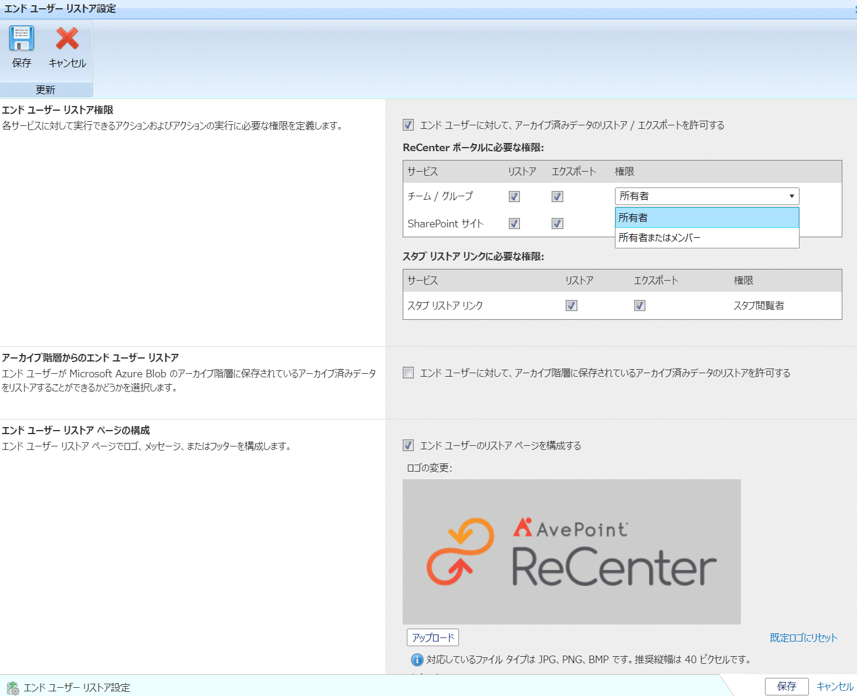857x696 pixels.
Task: Click the スタブ リストア リンク row label
Action: 445,305
